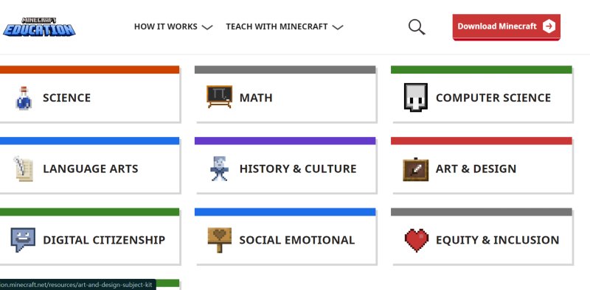Viewport: 590px width, 290px height.
Task: Expand the Teach With Minecraft chevron
Action: (x=338, y=27)
